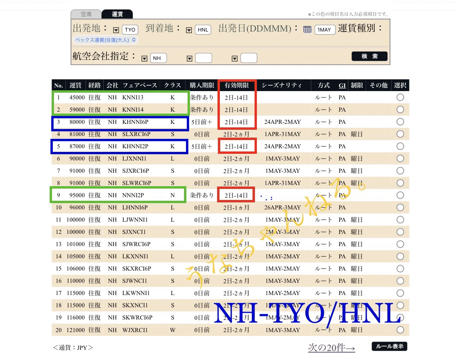The width and height of the screenshot is (461, 353).
Task: Click the <通貨：JPY> currency label
Action: 73,348
